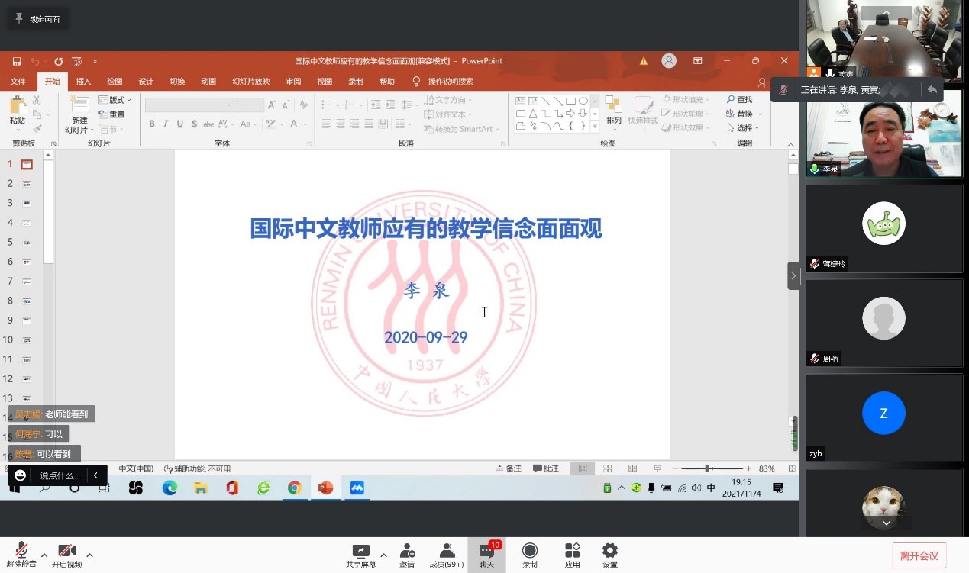Image resolution: width=969 pixels, height=573 pixels.
Task: Open the 聊天 chat panel
Action: (486, 555)
